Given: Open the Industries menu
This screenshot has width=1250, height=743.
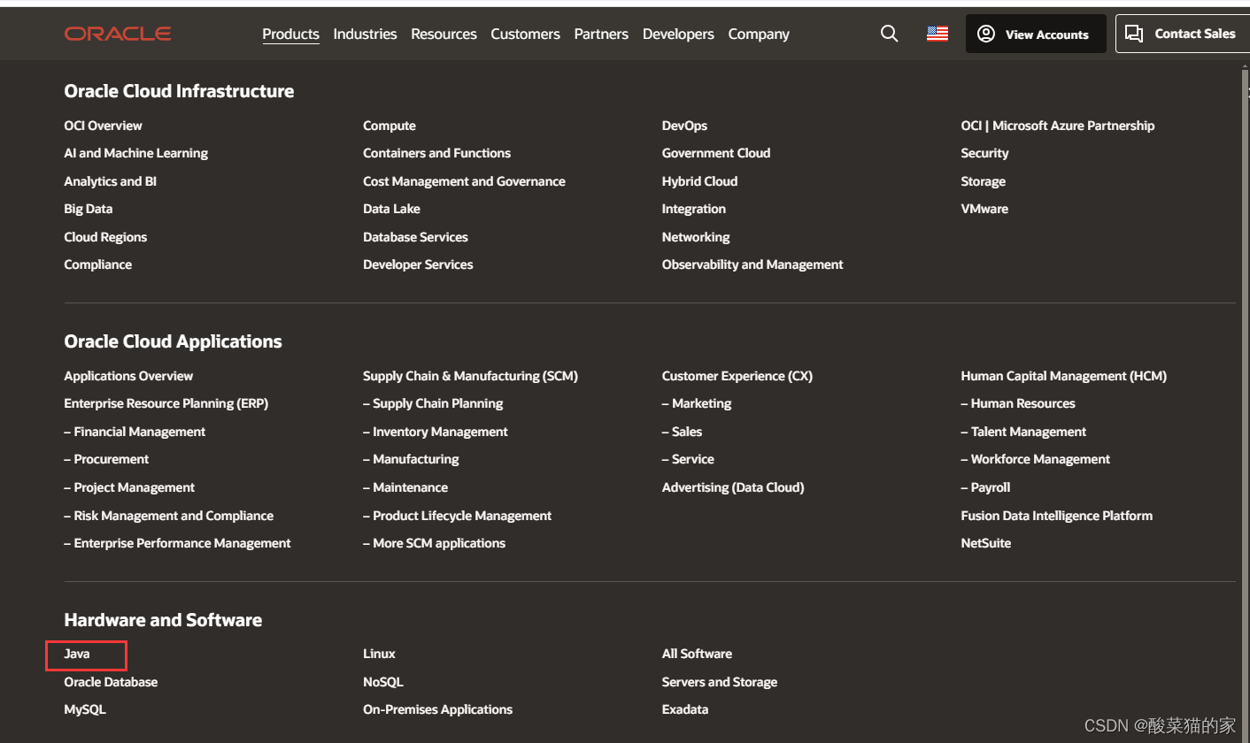Looking at the screenshot, I should [365, 34].
